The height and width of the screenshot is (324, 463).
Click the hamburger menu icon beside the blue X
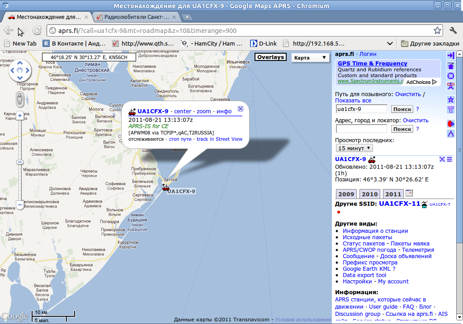[449, 159]
